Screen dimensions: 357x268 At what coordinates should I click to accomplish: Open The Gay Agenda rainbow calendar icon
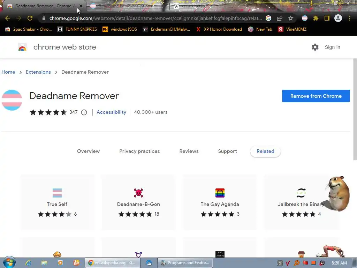pos(220,193)
